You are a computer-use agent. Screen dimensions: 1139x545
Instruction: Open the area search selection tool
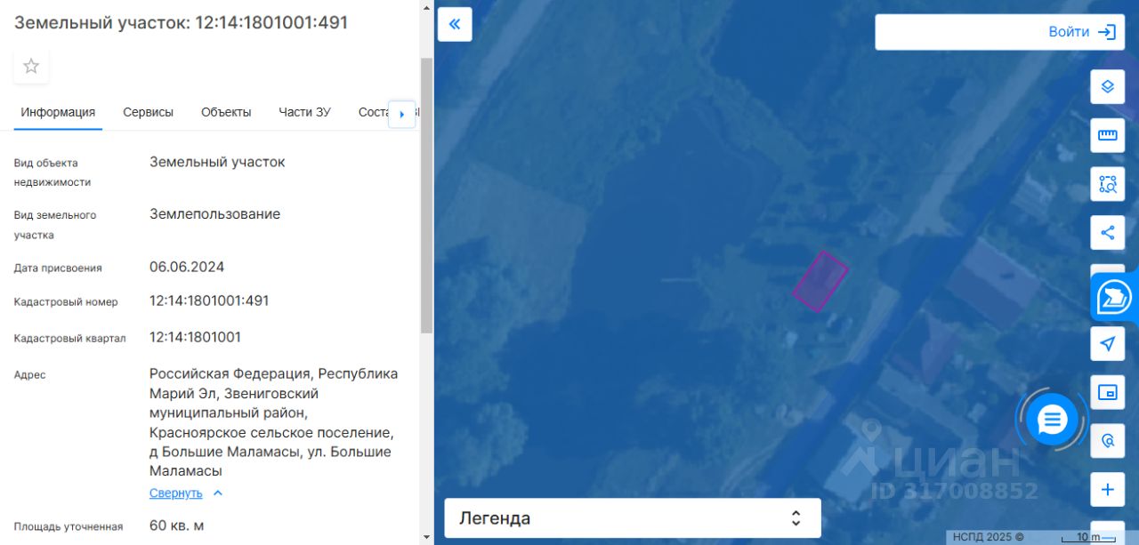click(x=1108, y=184)
